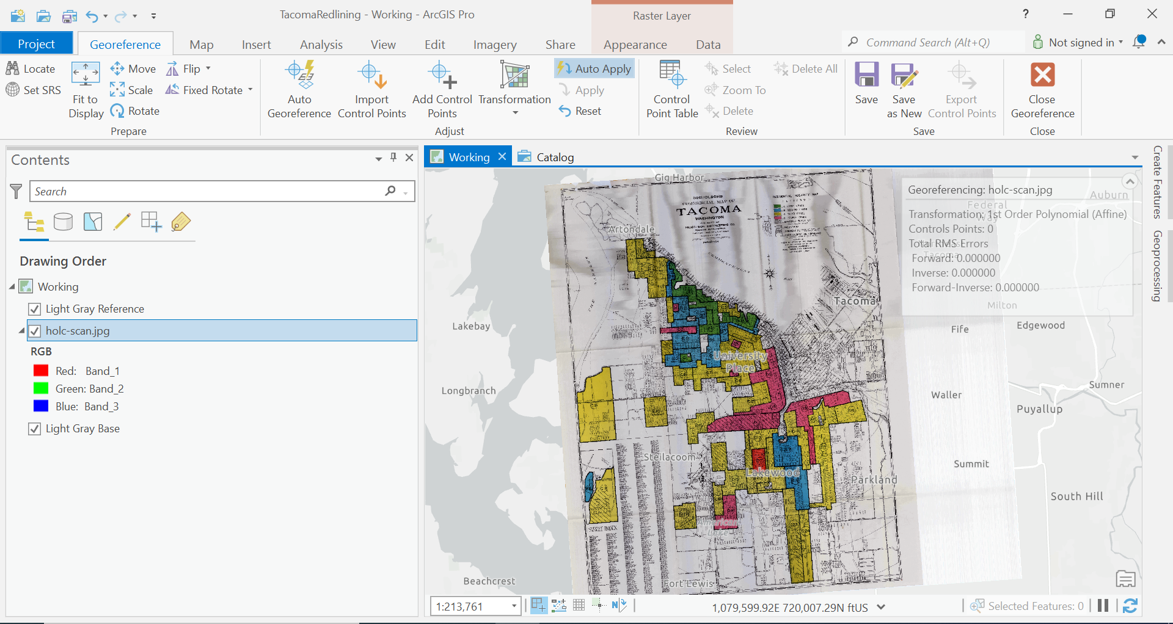
Task: List By Editing pencil icon
Action: pyautogui.click(x=122, y=222)
